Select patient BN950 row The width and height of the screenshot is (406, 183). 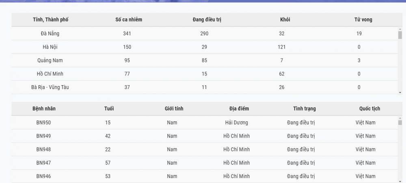click(205, 123)
